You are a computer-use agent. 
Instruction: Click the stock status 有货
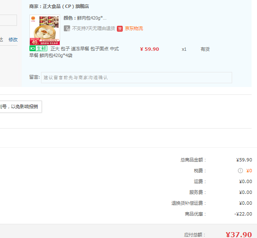coord(205,49)
